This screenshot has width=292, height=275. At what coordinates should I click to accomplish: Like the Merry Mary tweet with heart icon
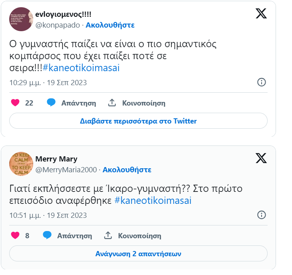click(x=15, y=235)
